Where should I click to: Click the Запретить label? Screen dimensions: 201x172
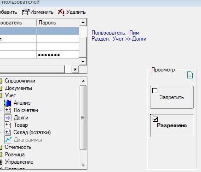click(172, 97)
